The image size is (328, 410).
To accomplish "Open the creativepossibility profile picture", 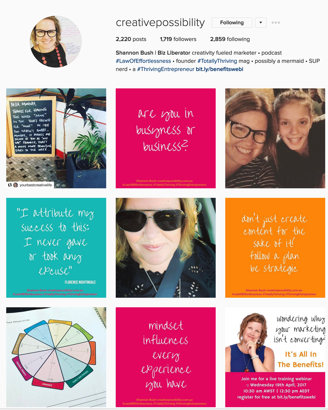I will (x=56, y=42).
